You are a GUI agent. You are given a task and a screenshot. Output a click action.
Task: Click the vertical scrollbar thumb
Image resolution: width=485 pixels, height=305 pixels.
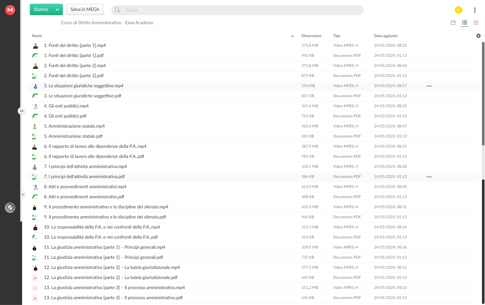point(483,93)
